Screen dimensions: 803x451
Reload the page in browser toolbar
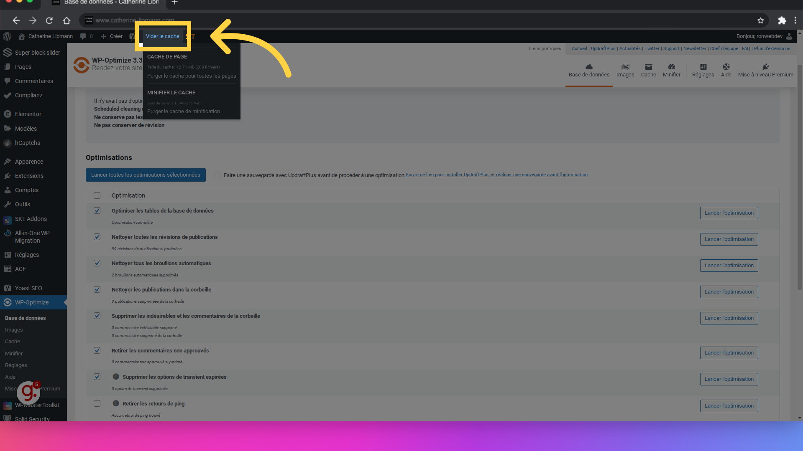point(49,20)
